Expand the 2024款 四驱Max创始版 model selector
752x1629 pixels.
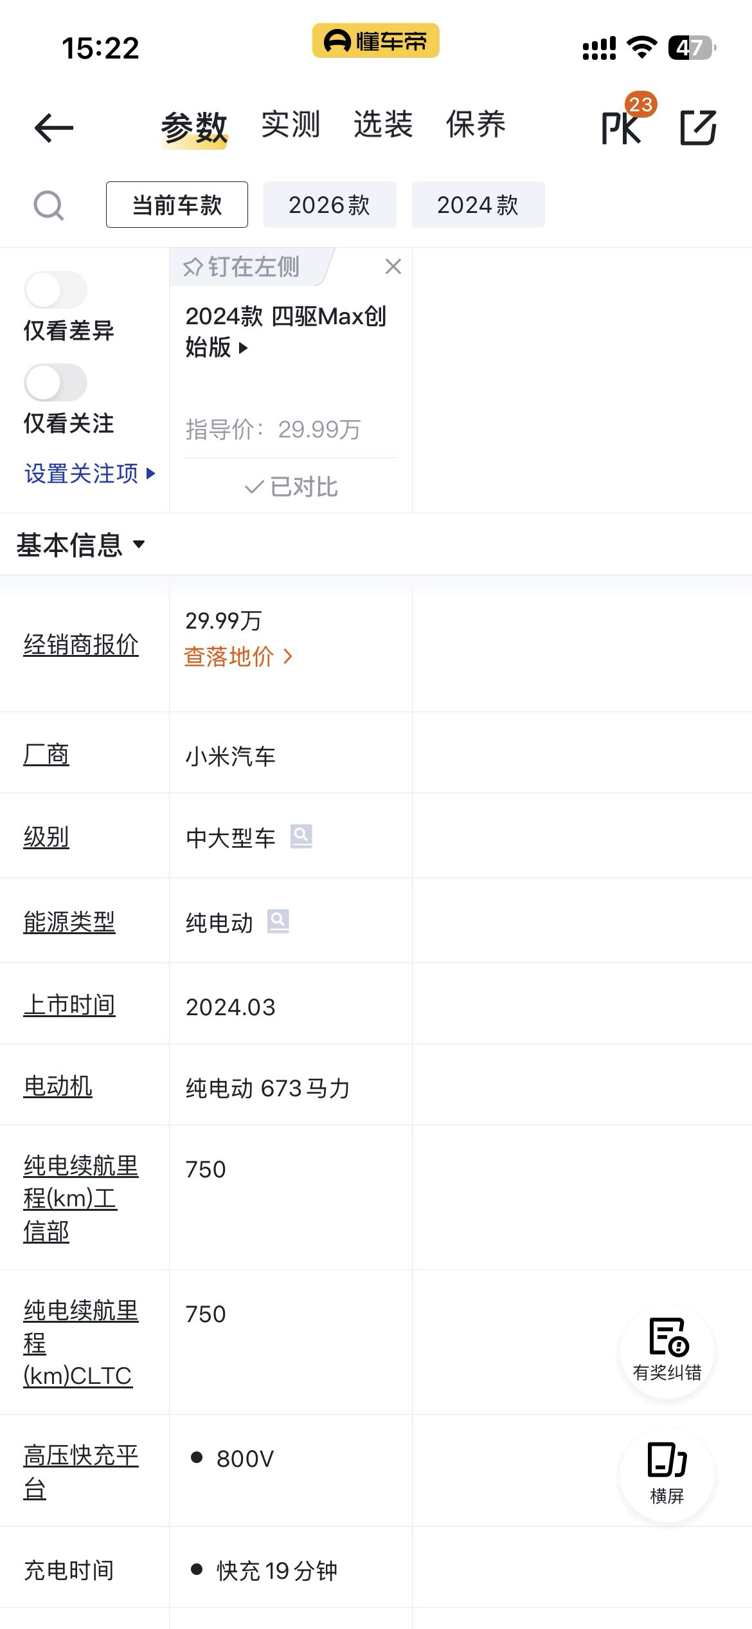tap(285, 332)
